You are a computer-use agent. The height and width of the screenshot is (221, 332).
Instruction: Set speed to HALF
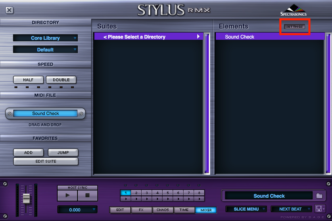click(x=28, y=80)
